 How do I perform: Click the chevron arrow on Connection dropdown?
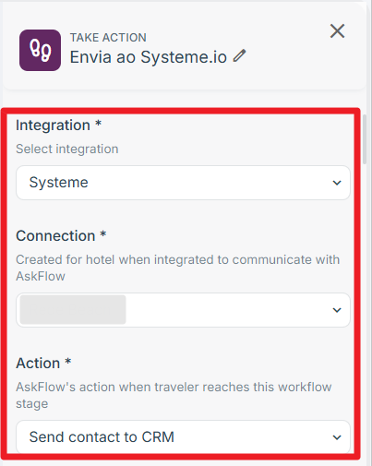(x=337, y=310)
